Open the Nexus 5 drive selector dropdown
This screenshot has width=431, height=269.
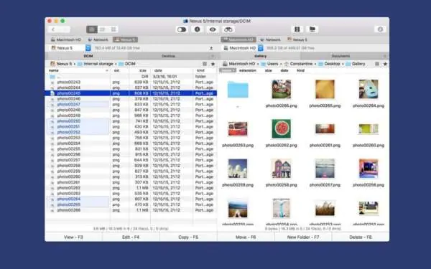88,48
